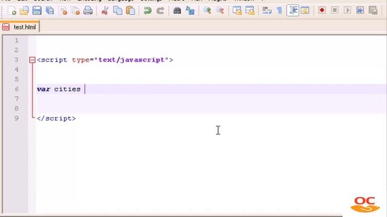
Task: Click the "type" attribute name on line 3
Action: tap(80, 60)
